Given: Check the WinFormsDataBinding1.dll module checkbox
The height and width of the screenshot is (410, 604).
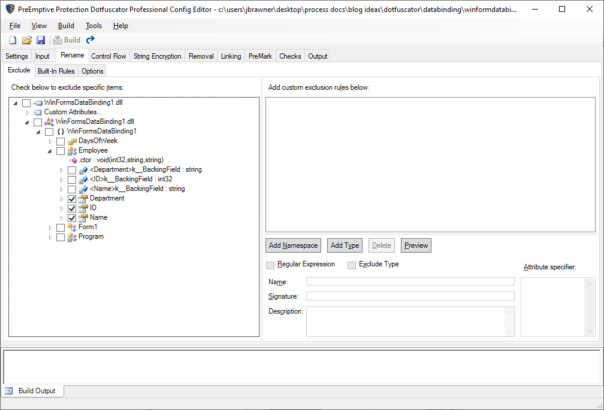Looking at the screenshot, I should (x=38, y=122).
